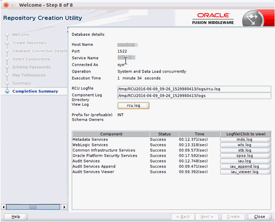The height and width of the screenshot is (222, 275).
Task: Click the Logfile(Click to view) column header
Action: pyautogui.click(x=246, y=134)
